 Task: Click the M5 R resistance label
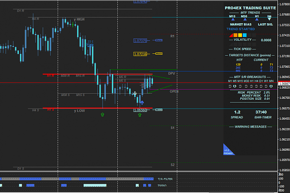(122, 77)
